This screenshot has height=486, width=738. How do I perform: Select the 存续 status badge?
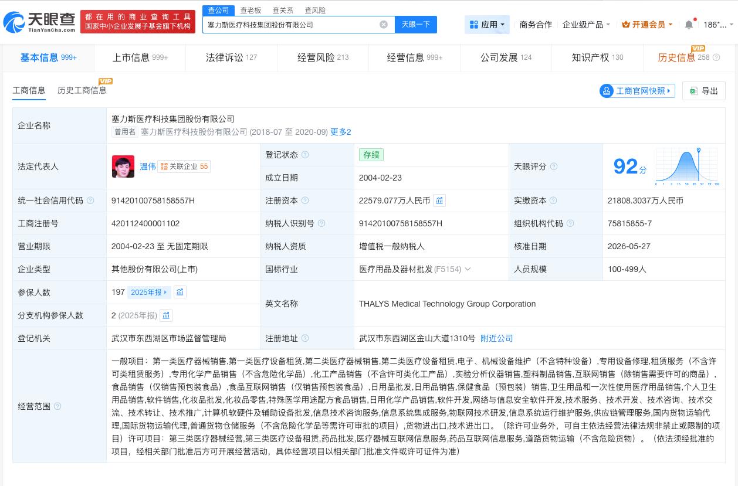click(371, 155)
